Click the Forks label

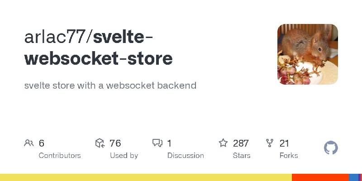[289, 156]
